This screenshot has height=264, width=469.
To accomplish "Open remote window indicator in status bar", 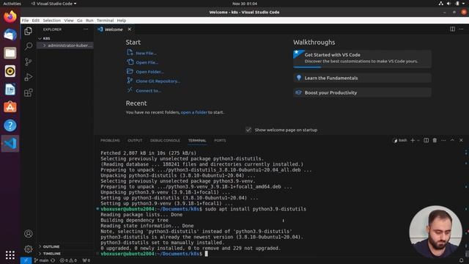I will pos(26,260).
